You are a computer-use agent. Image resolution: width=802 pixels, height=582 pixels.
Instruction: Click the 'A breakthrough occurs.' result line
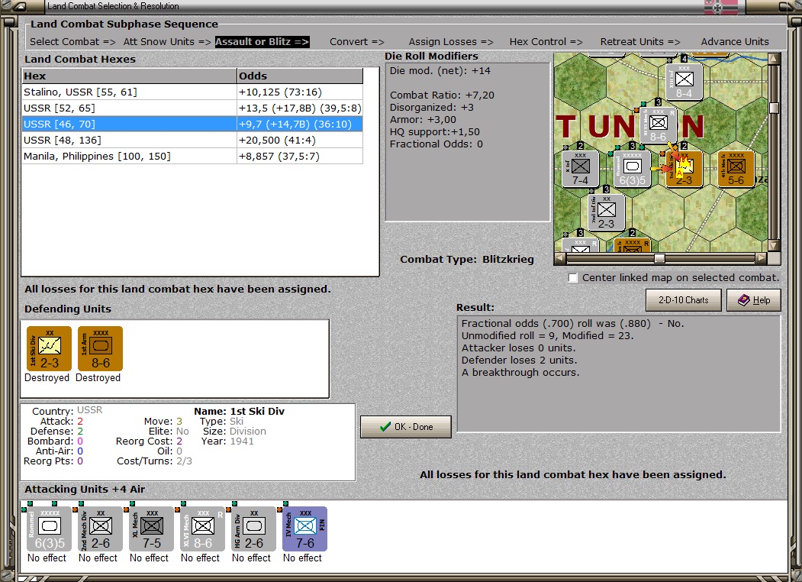pyautogui.click(x=520, y=373)
